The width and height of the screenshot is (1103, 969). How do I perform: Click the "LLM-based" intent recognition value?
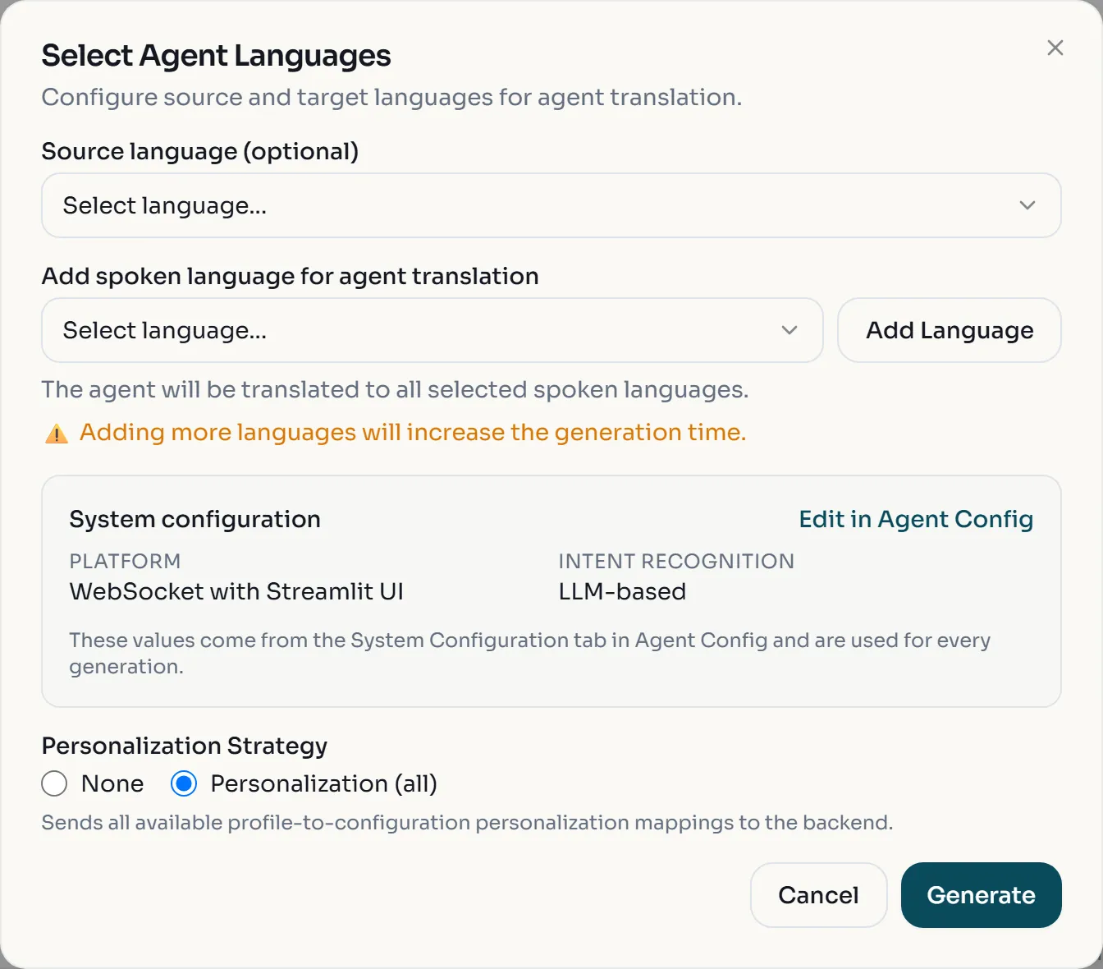622,591
